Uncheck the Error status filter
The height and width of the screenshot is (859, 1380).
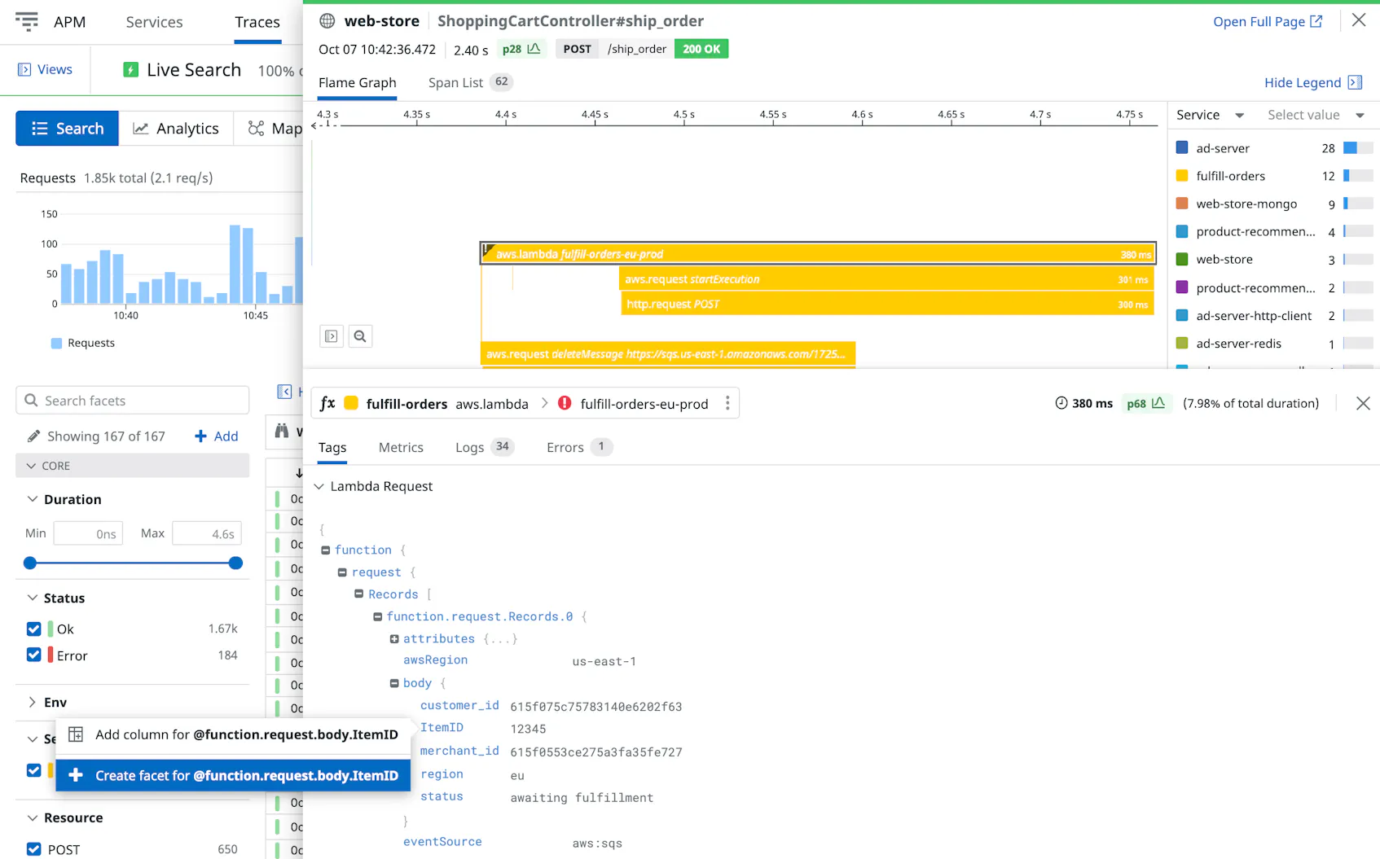[x=33, y=655]
